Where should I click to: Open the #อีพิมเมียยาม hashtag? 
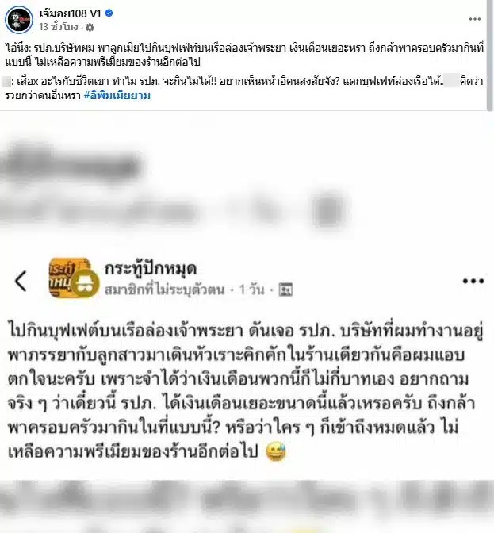point(117,95)
